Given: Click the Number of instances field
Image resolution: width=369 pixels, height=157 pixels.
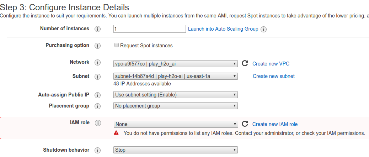Looking at the screenshot, I should (x=149, y=29).
